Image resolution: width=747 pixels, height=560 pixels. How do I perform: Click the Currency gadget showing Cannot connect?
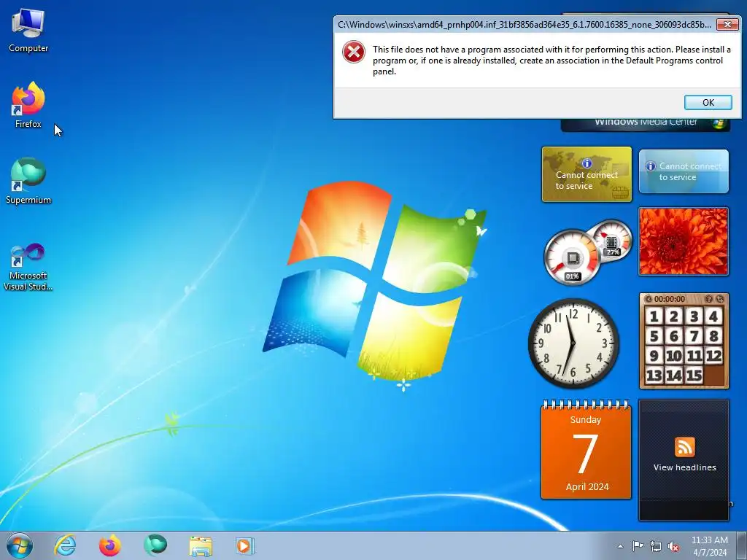pos(587,174)
